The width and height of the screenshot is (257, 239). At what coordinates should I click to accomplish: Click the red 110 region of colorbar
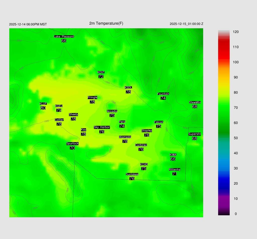pos(224,47)
